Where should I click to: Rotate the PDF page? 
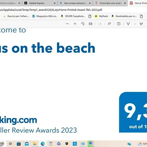click(83, 24)
